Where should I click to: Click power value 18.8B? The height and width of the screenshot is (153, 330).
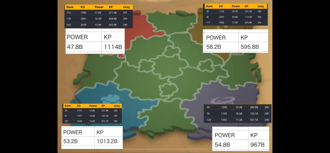[x=92, y=116]
